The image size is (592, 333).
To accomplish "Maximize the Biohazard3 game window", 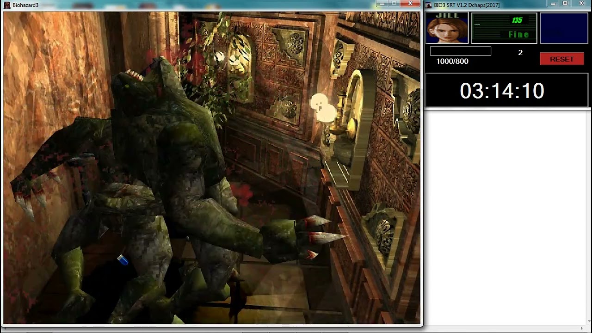I will pos(394,4).
